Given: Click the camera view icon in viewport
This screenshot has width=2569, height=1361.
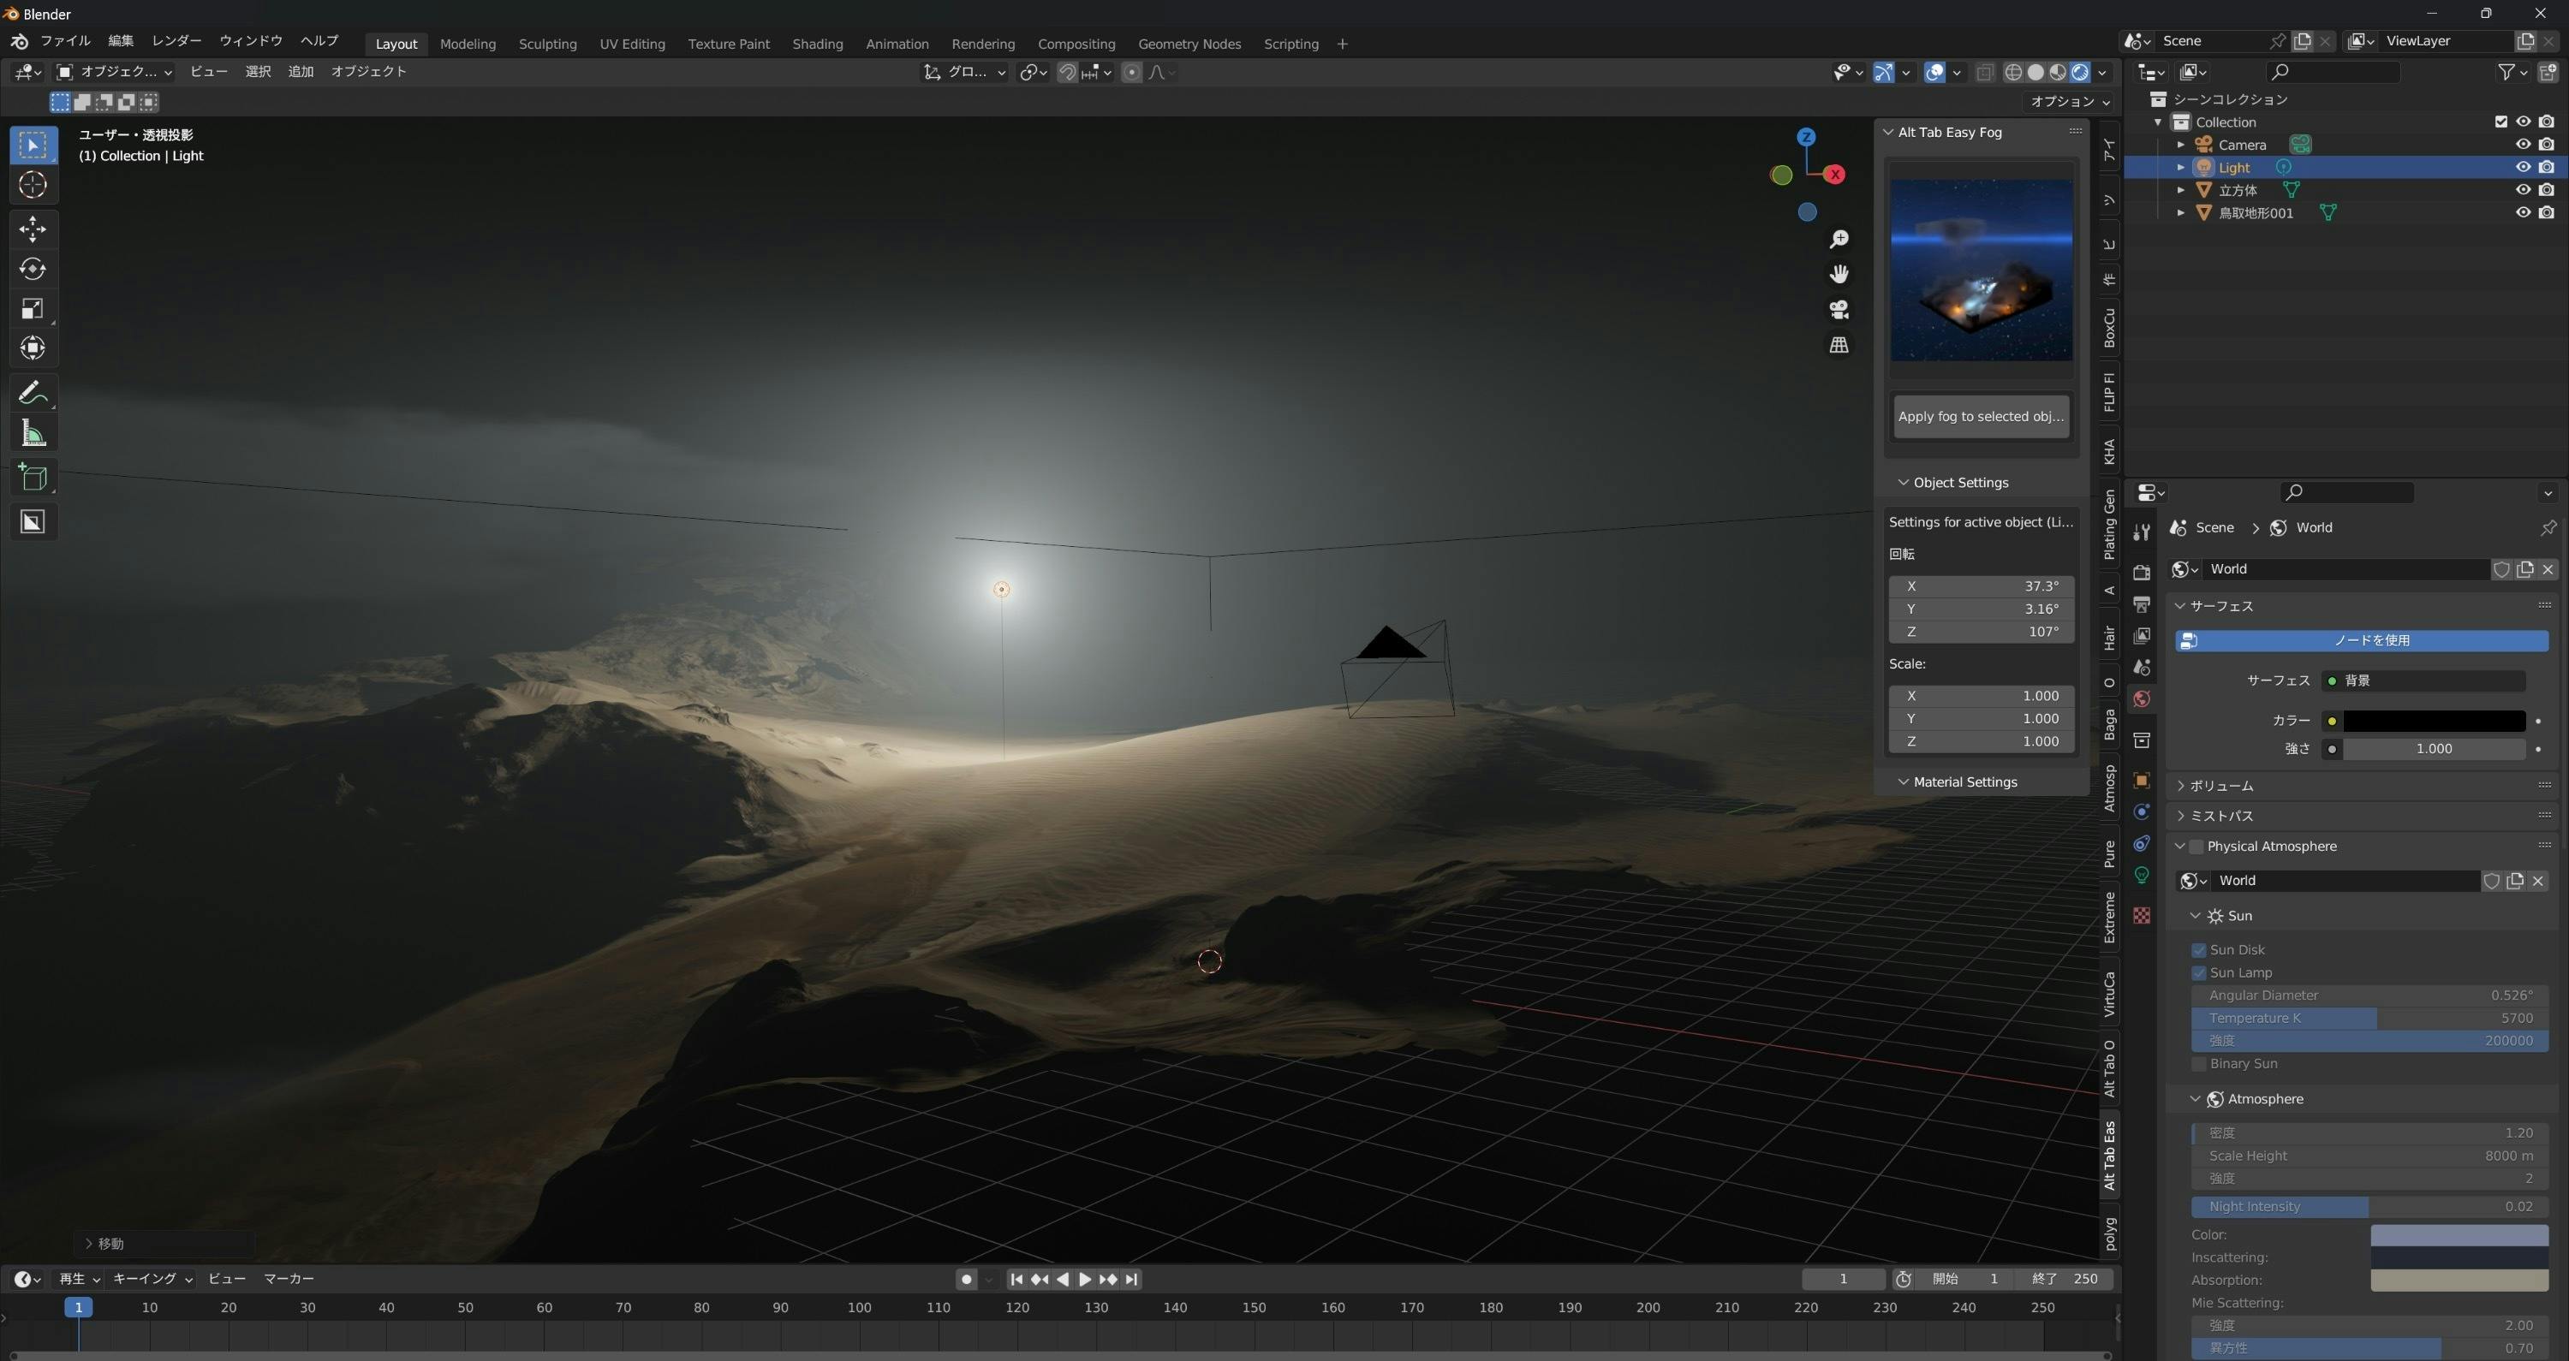Looking at the screenshot, I should pyautogui.click(x=1839, y=309).
